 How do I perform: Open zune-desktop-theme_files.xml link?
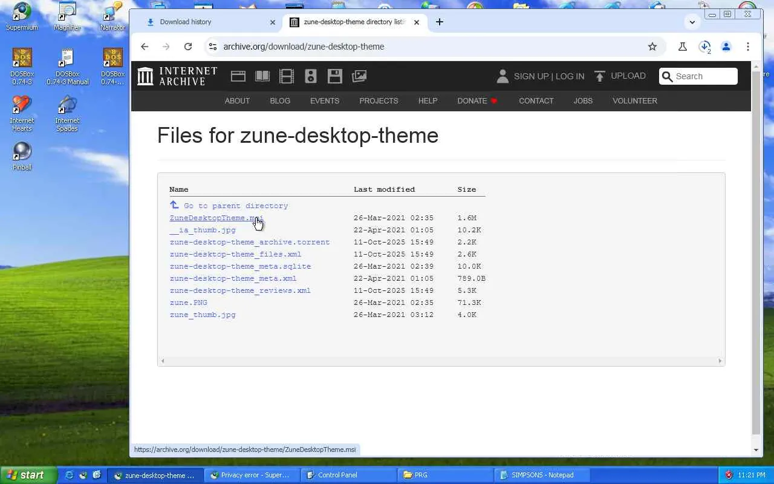[x=235, y=254]
